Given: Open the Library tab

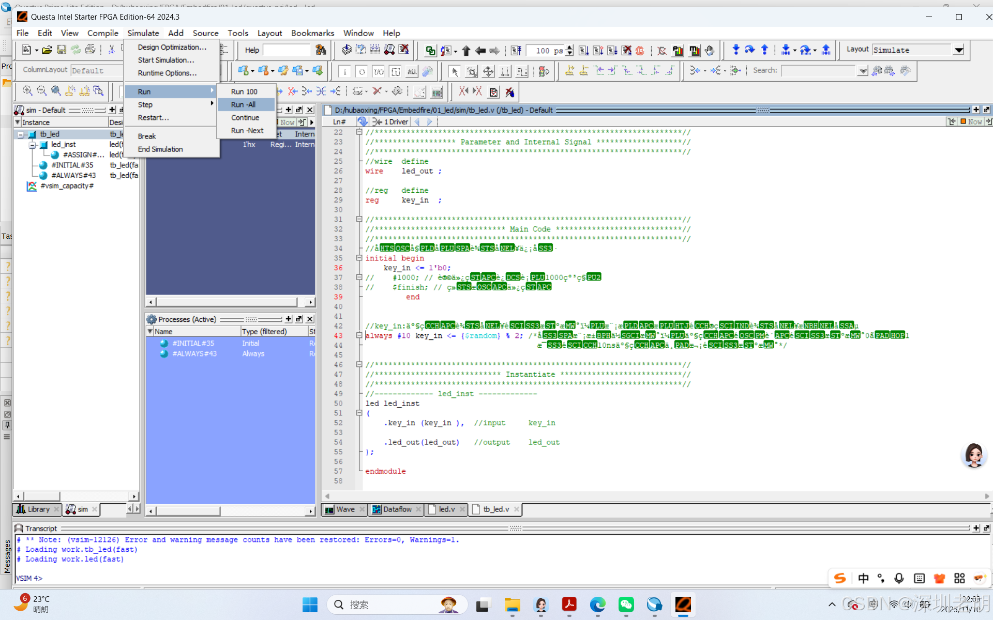Looking at the screenshot, I should (x=37, y=509).
